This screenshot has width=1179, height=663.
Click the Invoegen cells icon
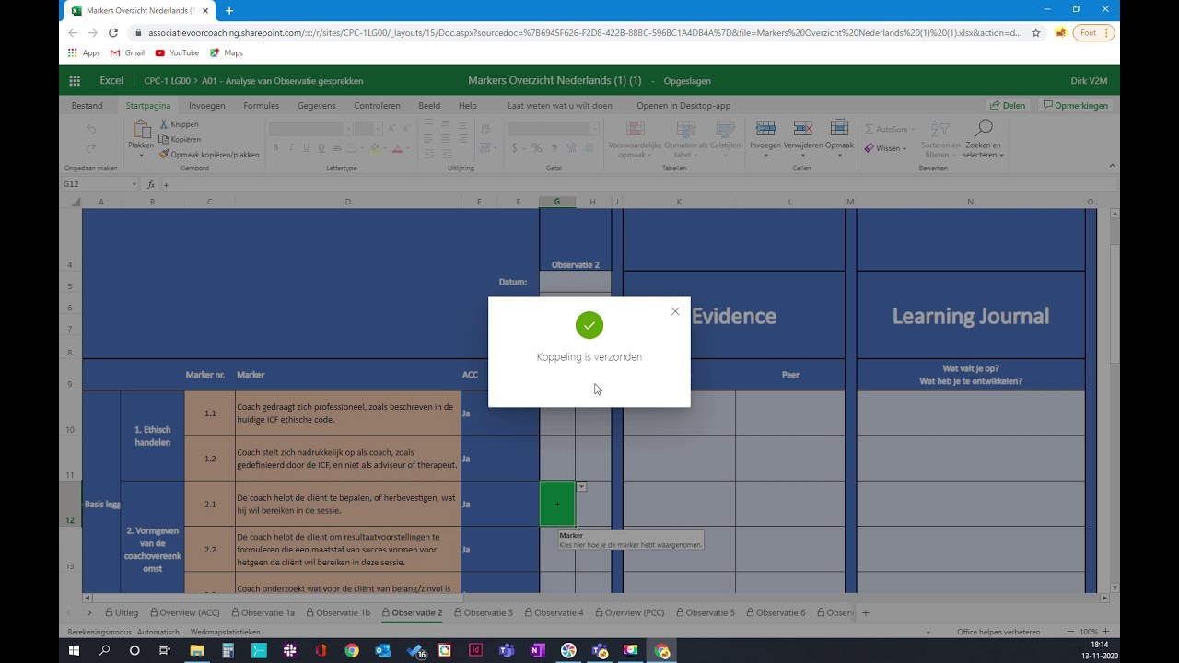pos(765,129)
